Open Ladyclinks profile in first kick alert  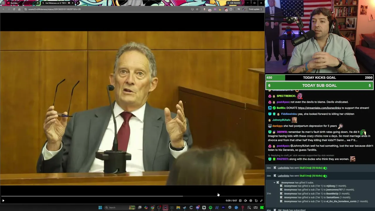(283, 168)
